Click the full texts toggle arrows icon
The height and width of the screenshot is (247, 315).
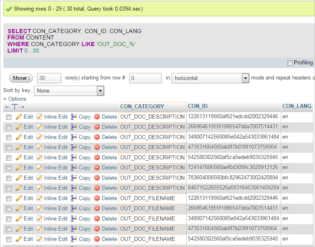(x=15, y=107)
